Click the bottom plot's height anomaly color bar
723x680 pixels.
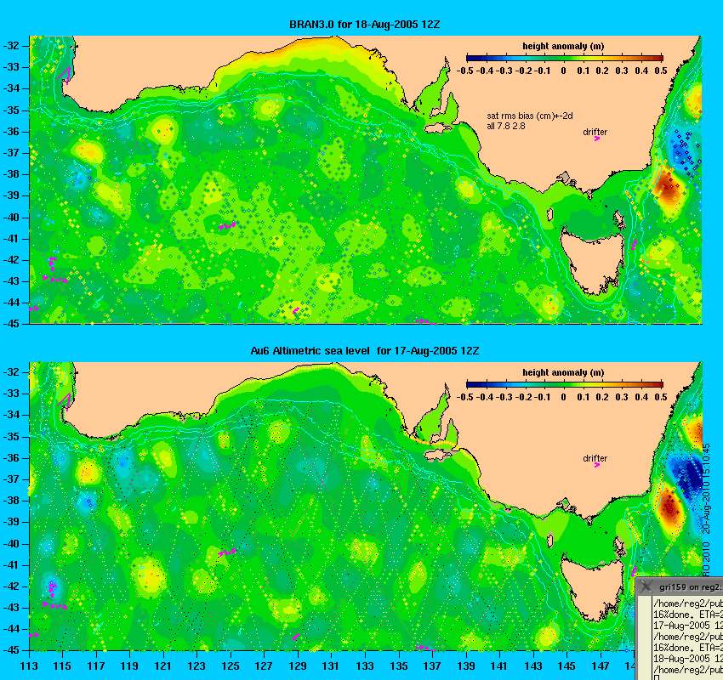pyautogui.click(x=565, y=384)
